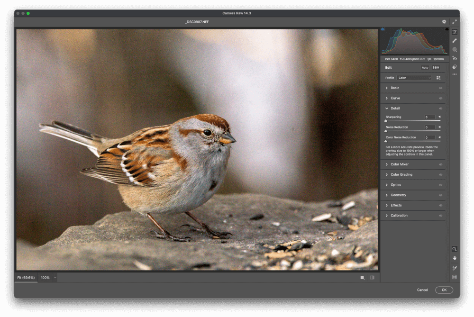This screenshot has height=317, width=474.
Task: Select the Red Eye removal tool
Action: tap(455, 58)
